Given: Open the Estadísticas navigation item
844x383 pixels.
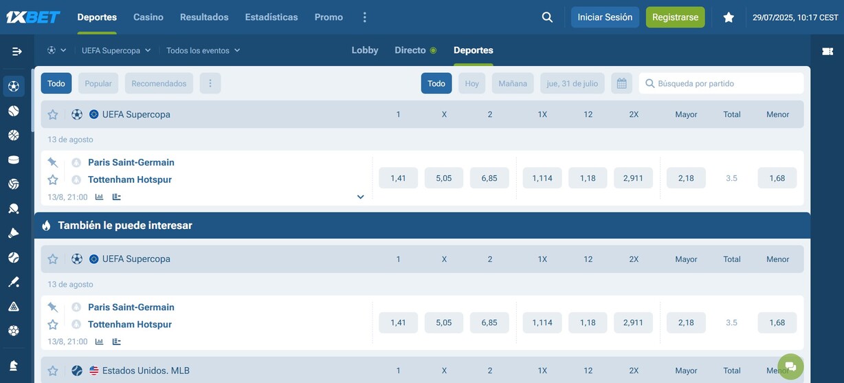Looking at the screenshot, I should coord(271,17).
